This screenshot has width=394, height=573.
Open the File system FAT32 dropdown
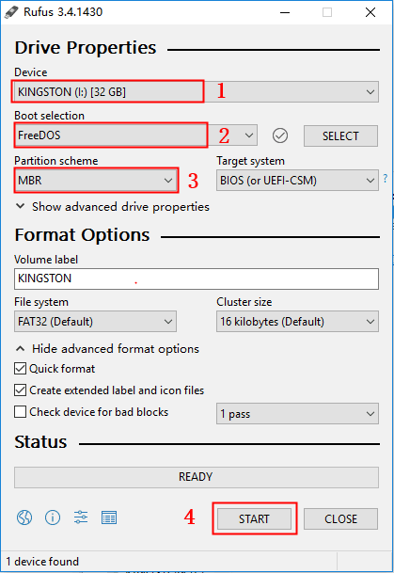pyautogui.click(x=95, y=322)
